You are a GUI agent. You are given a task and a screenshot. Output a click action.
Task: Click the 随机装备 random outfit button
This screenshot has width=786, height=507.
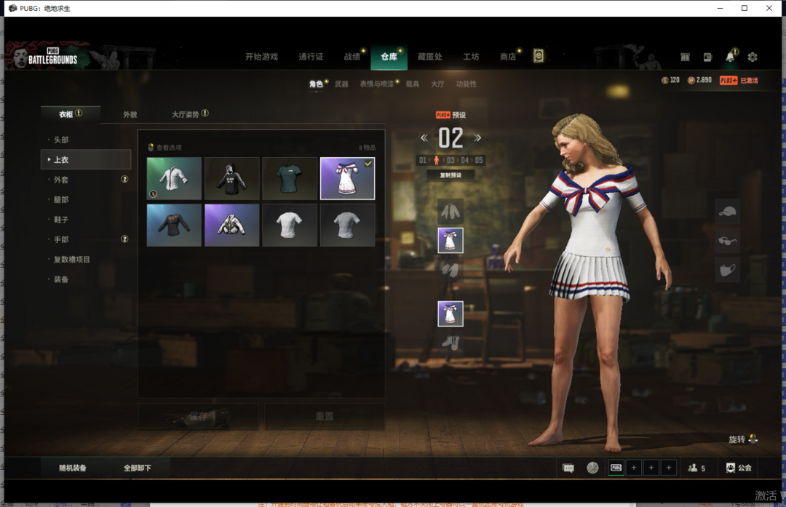pos(73,468)
